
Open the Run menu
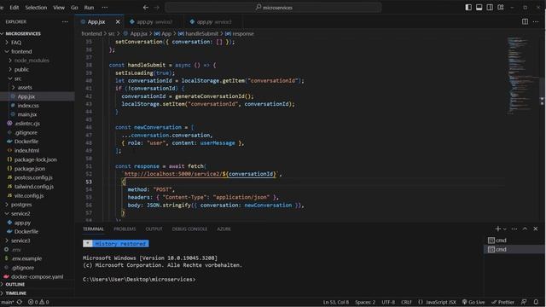tap(89, 8)
